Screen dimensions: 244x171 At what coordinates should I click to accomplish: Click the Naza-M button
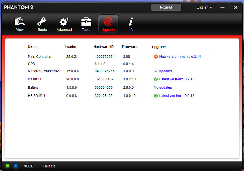[x=166, y=7]
